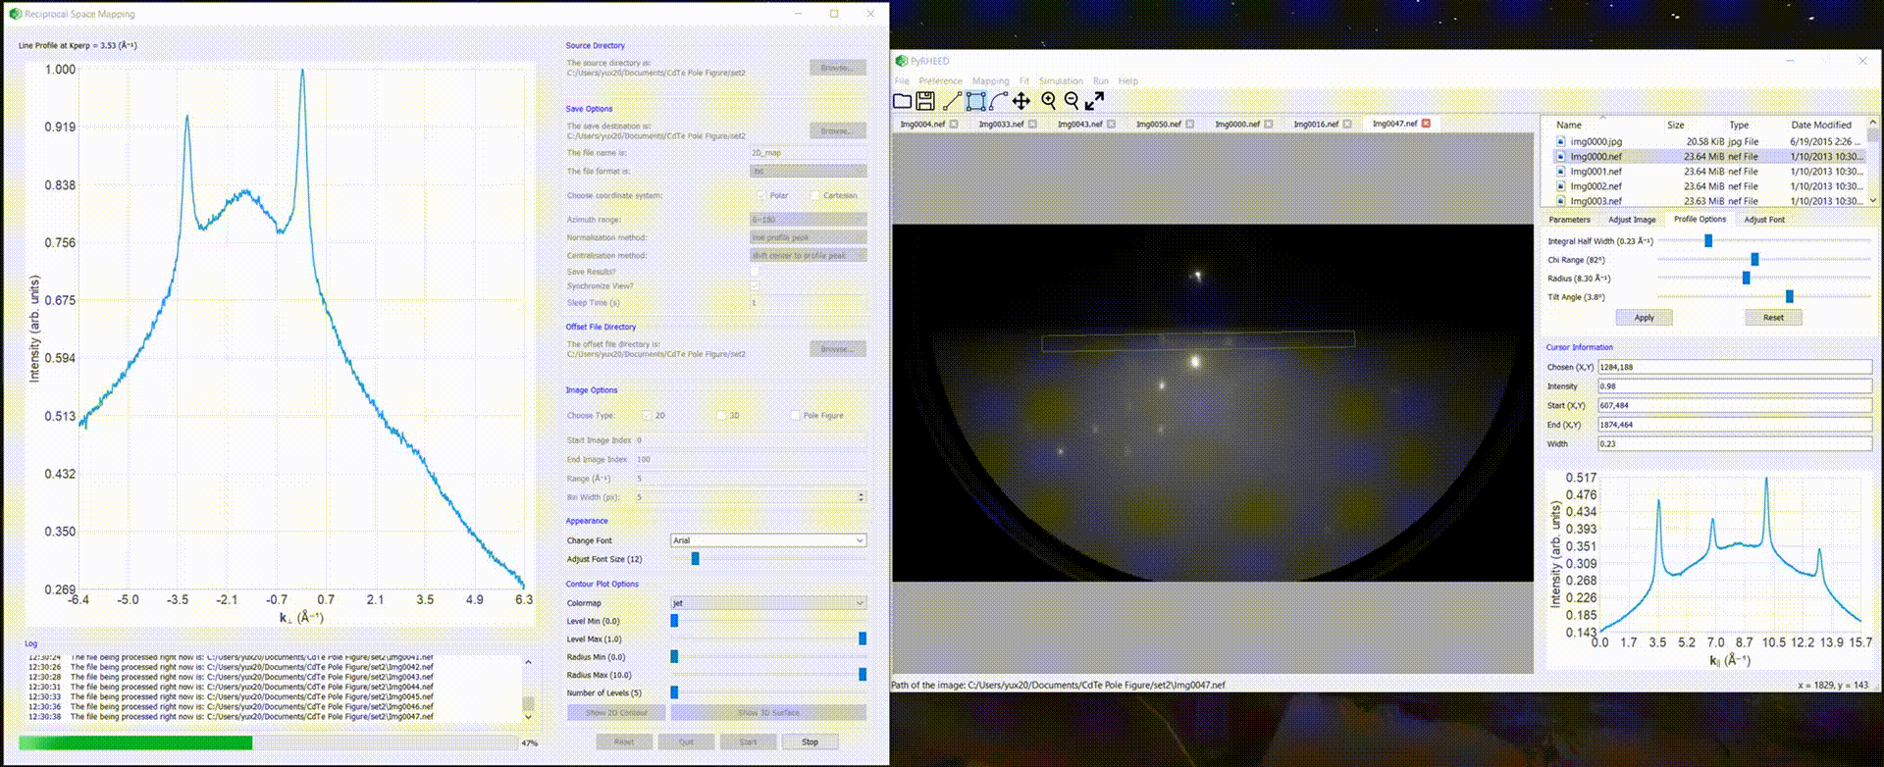Check the 2D image type option
The height and width of the screenshot is (767, 1884).
(x=646, y=416)
